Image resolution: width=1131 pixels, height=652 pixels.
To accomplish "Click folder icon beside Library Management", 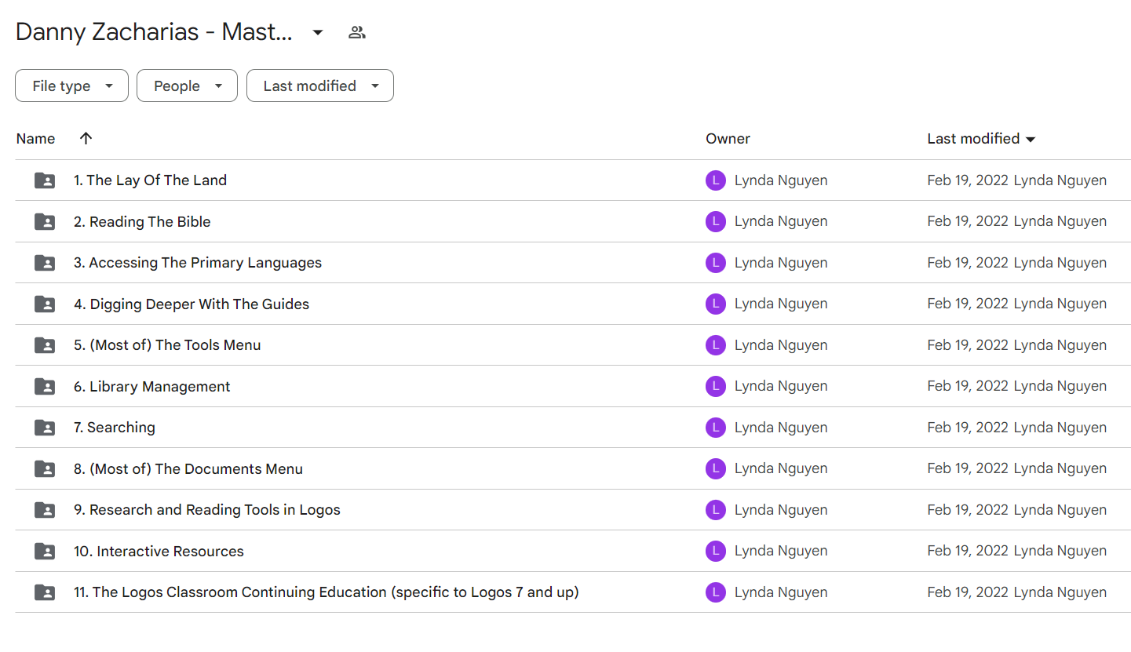I will (x=45, y=387).
